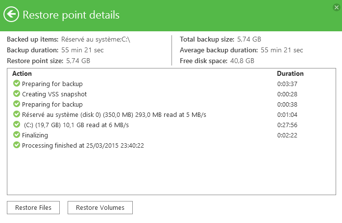Click the Duration column header

[x=290, y=73]
